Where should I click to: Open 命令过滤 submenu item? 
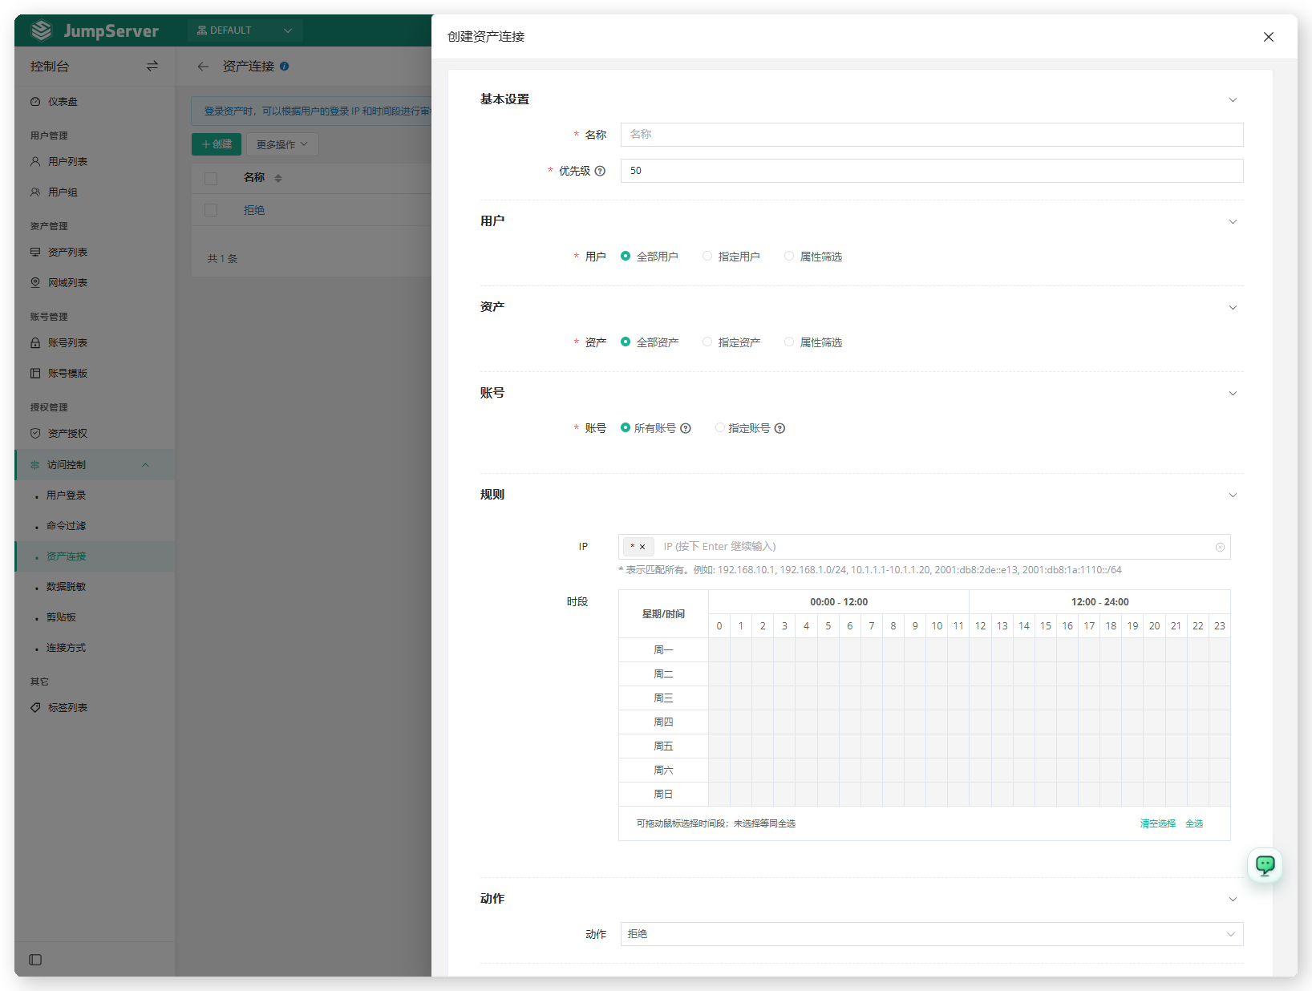(x=95, y=526)
